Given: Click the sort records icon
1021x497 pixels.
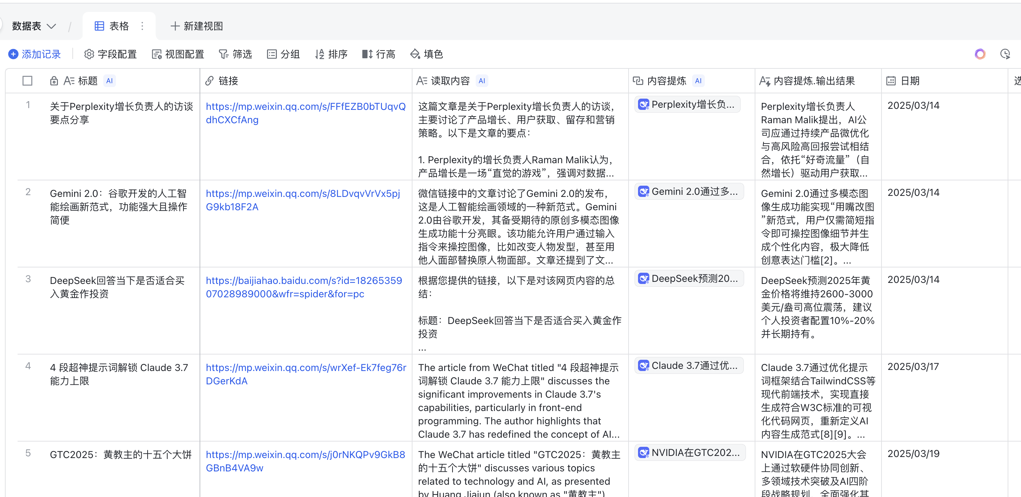Looking at the screenshot, I should (x=319, y=54).
